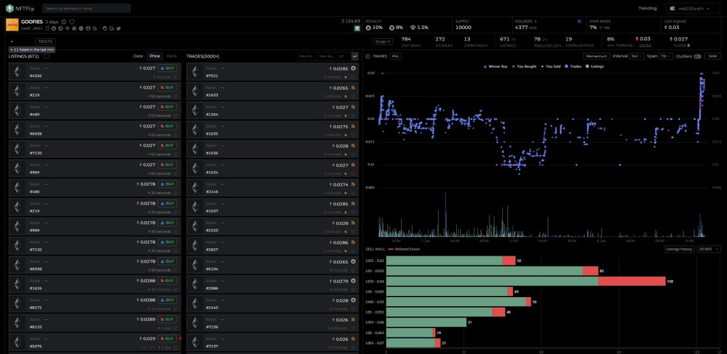This screenshot has height=354, width=727.
Task: Open the Interval 5M dropdown
Action: pos(637,56)
